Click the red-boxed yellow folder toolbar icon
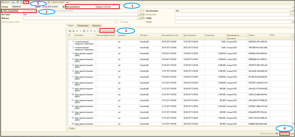This screenshot has height=137, width=295. click(26, 2)
